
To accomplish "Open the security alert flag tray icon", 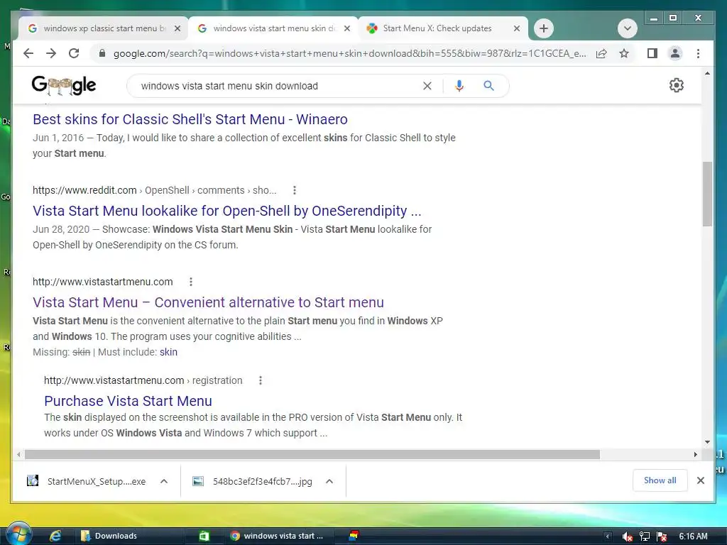I will point(662,536).
